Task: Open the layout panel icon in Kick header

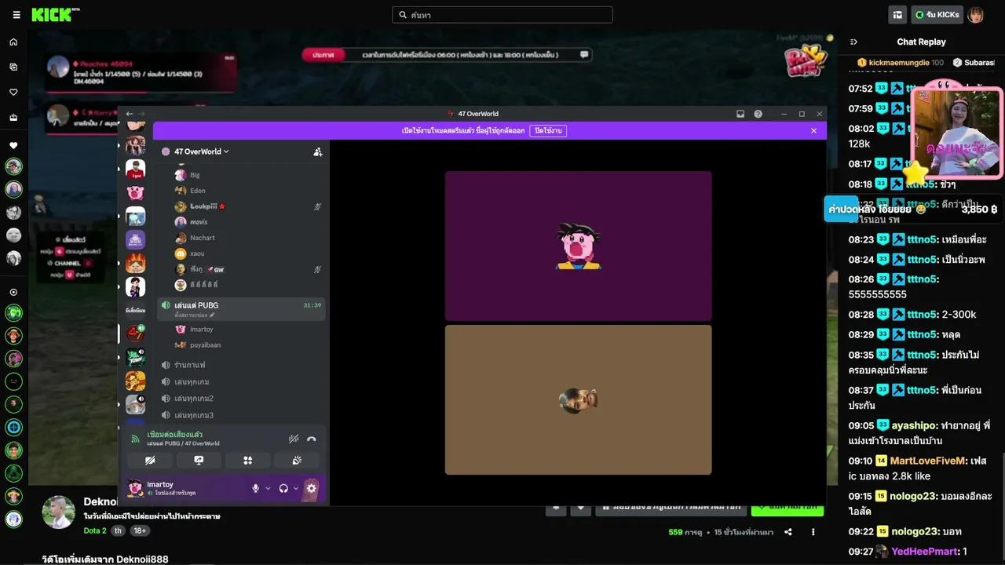Action: [x=897, y=15]
